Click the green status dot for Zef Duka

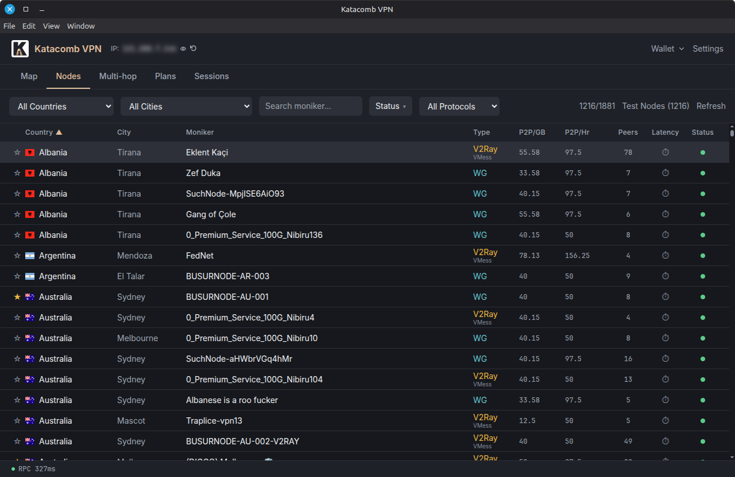[703, 173]
